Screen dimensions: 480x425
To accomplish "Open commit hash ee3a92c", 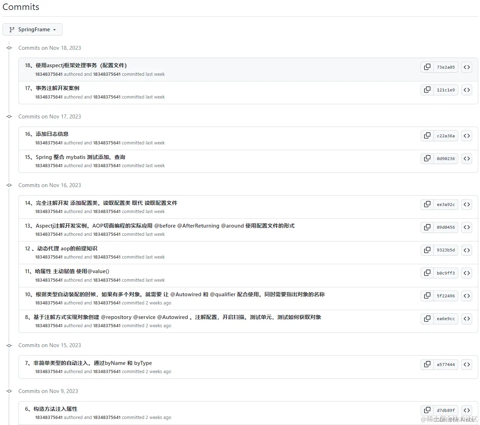I will pyautogui.click(x=446, y=204).
